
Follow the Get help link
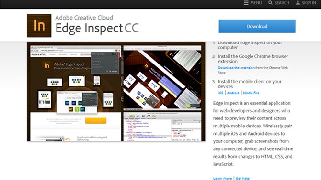[242, 178]
